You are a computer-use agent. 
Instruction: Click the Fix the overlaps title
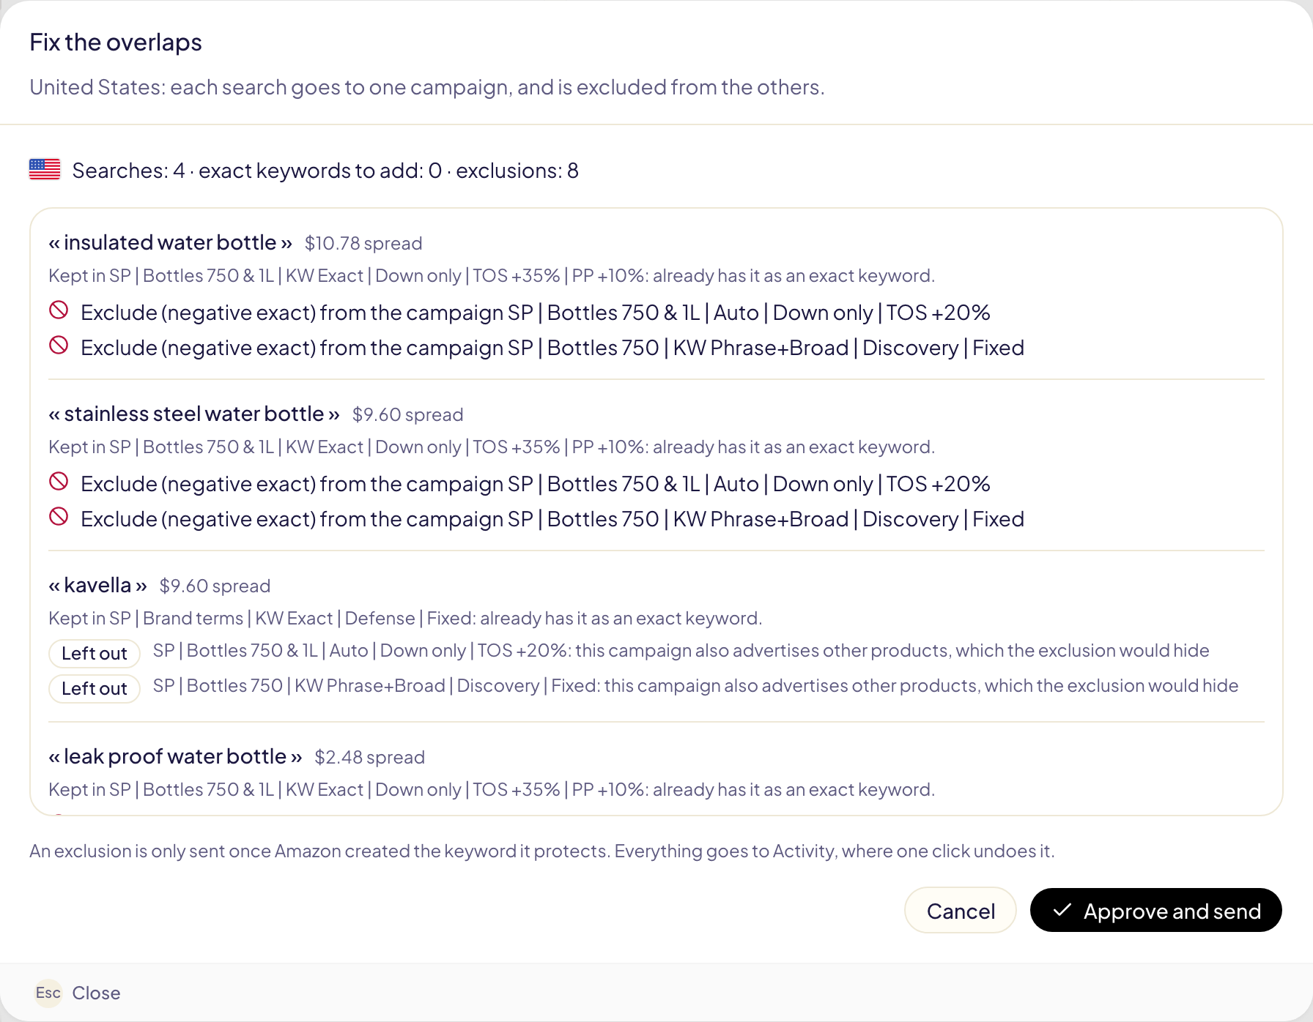pyautogui.click(x=116, y=42)
